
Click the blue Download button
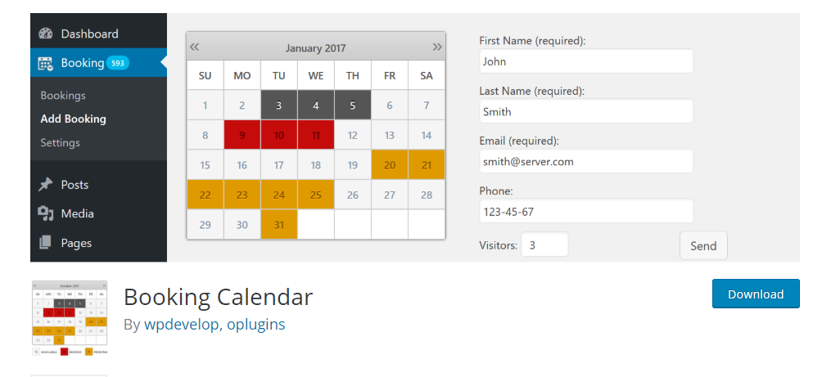(755, 294)
